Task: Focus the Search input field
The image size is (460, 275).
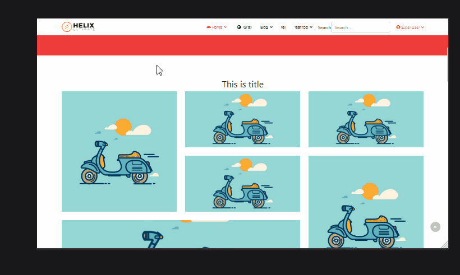Action: coord(360,27)
